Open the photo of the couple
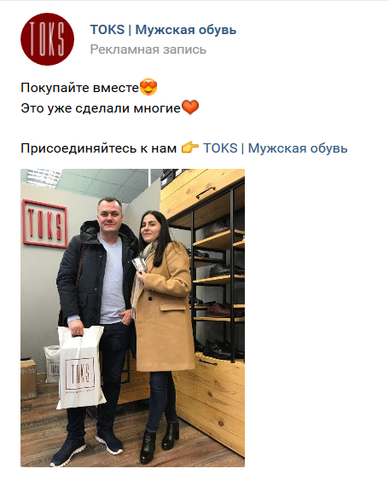The height and width of the screenshot is (486, 389). tap(132, 318)
